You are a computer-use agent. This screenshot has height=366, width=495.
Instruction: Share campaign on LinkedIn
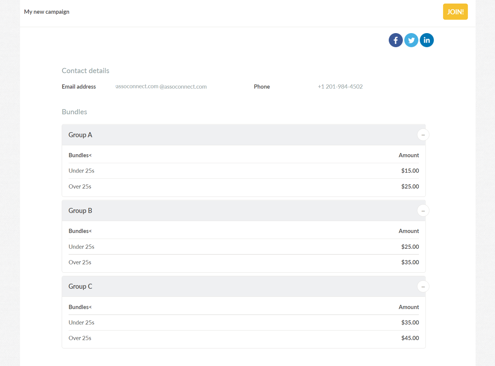point(426,40)
